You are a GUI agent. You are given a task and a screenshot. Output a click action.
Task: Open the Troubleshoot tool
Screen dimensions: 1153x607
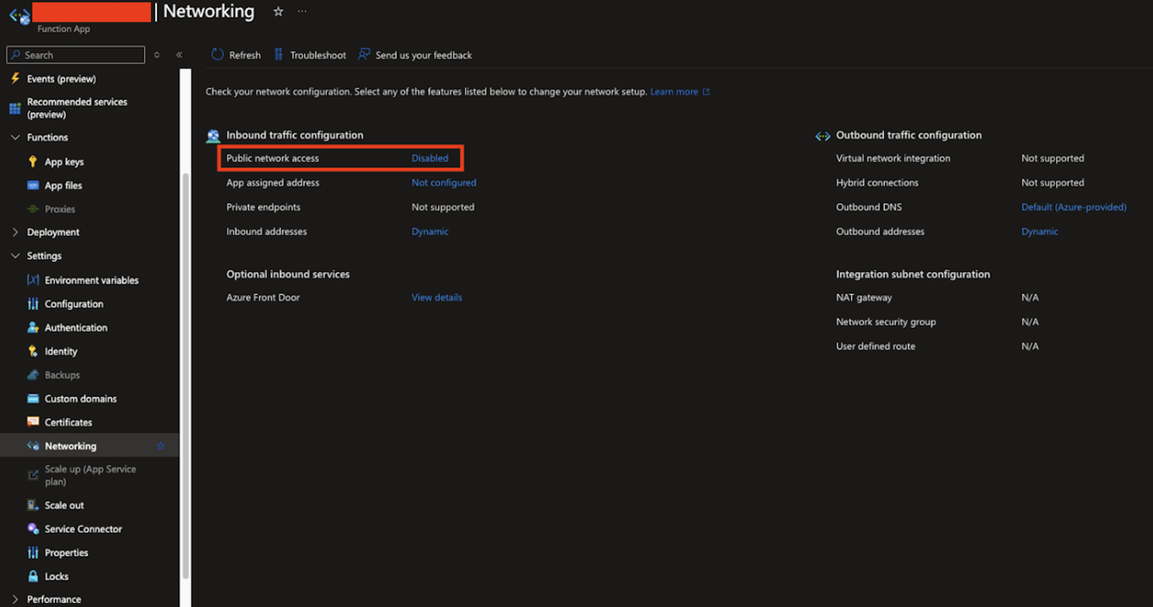tap(309, 54)
